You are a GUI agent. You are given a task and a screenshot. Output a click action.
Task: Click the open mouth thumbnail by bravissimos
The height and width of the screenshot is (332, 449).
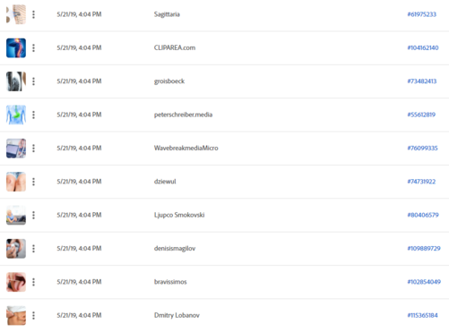click(x=16, y=282)
